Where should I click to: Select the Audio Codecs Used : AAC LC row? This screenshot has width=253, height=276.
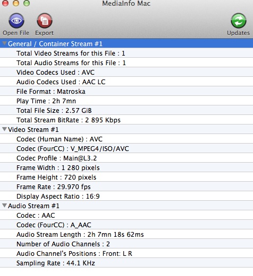(x=126, y=82)
